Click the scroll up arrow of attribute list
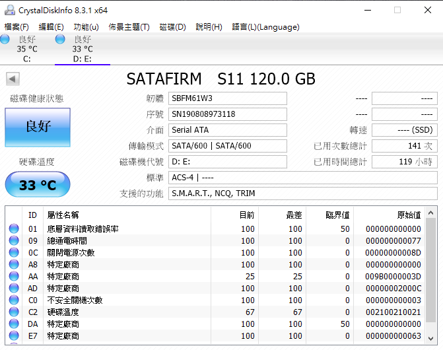 point(431,213)
